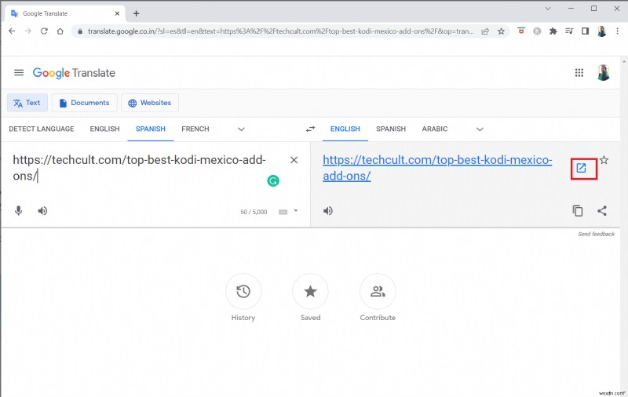Select the Google Translate browser tab
This screenshot has width=628, height=397.
65,13
